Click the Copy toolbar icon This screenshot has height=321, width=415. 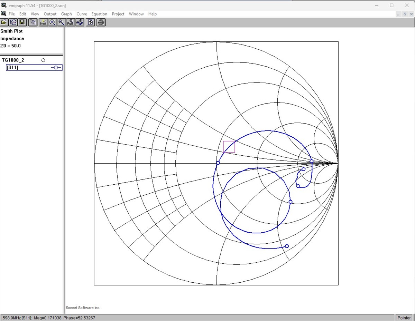pyautogui.click(x=33, y=22)
